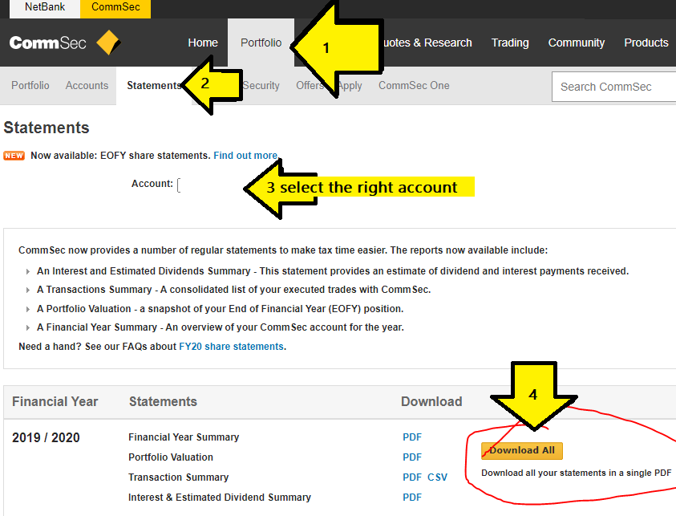676x516 pixels.
Task: Download the Transaction Summary CSV
Action: 438,477
